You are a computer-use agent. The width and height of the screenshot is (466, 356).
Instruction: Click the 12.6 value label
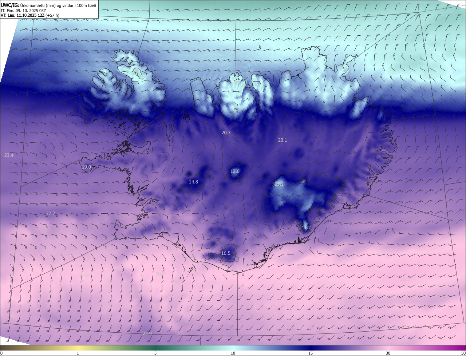(x=235, y=171)
